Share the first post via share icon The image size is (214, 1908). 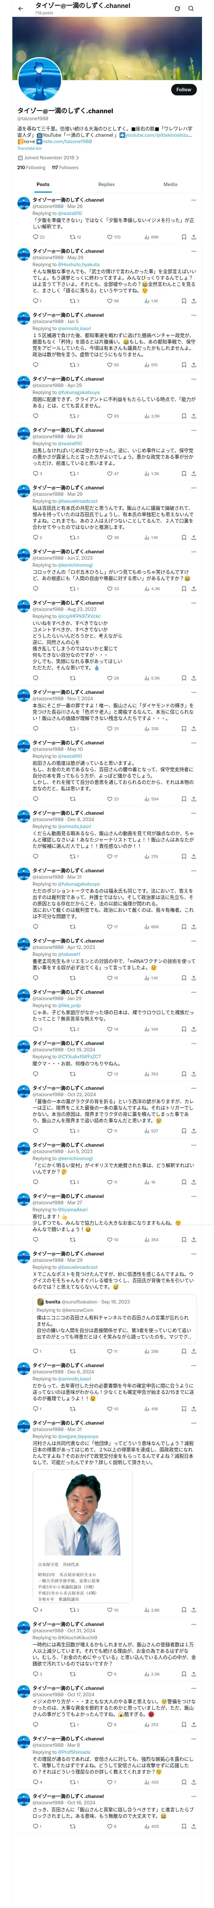click(x=193, y=237)
